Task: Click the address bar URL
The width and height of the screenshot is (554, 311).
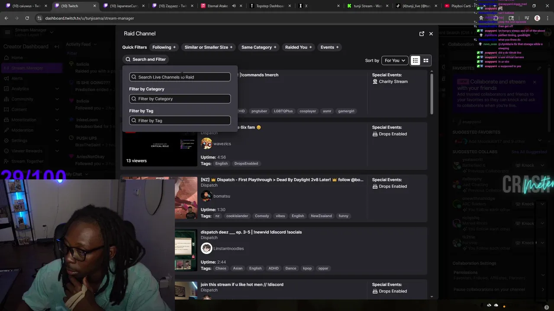Action: tap(90, 18)
